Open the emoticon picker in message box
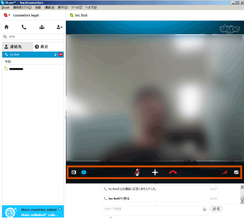244x218 pixels. click(204, 209)
